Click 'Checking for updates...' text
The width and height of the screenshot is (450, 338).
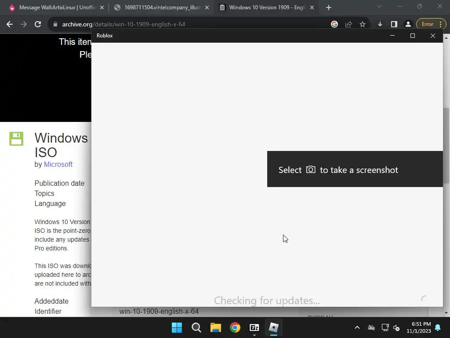pos(267,301)
